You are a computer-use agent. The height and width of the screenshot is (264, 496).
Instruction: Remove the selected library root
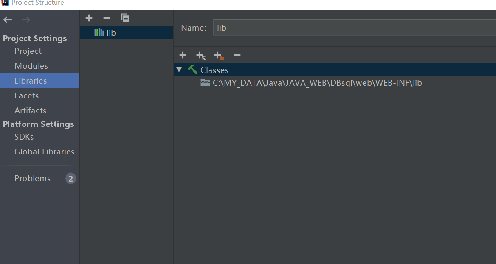pos(237,55)
